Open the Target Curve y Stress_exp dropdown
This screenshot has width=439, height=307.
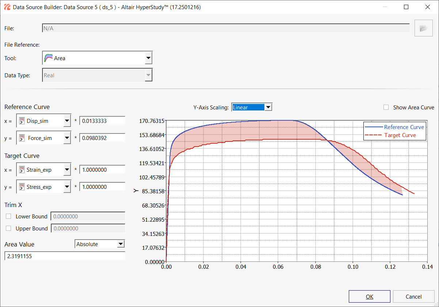coord(66,187)
